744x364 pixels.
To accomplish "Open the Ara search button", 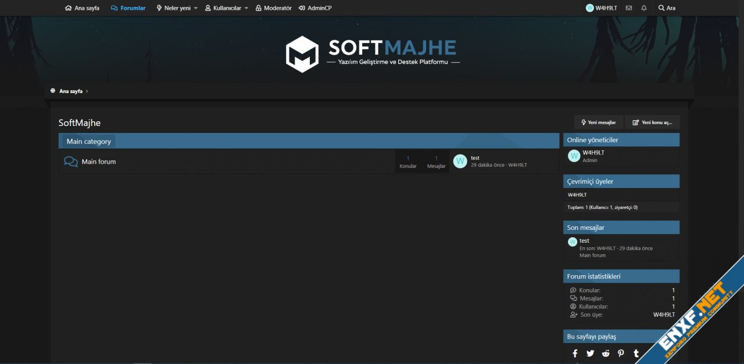I will coord(667,8).
